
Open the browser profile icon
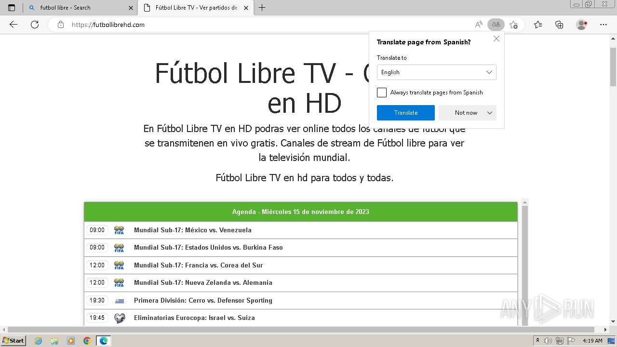(582, 25)
